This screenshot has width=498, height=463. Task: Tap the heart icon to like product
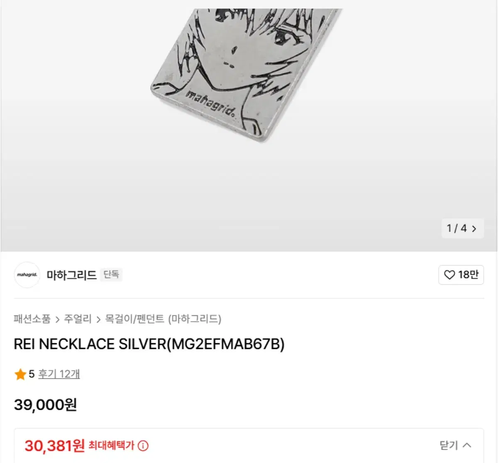point(449,275)
